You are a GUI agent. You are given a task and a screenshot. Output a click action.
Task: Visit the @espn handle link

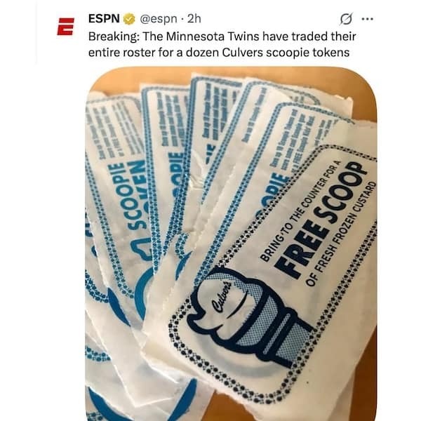(159, 19)
